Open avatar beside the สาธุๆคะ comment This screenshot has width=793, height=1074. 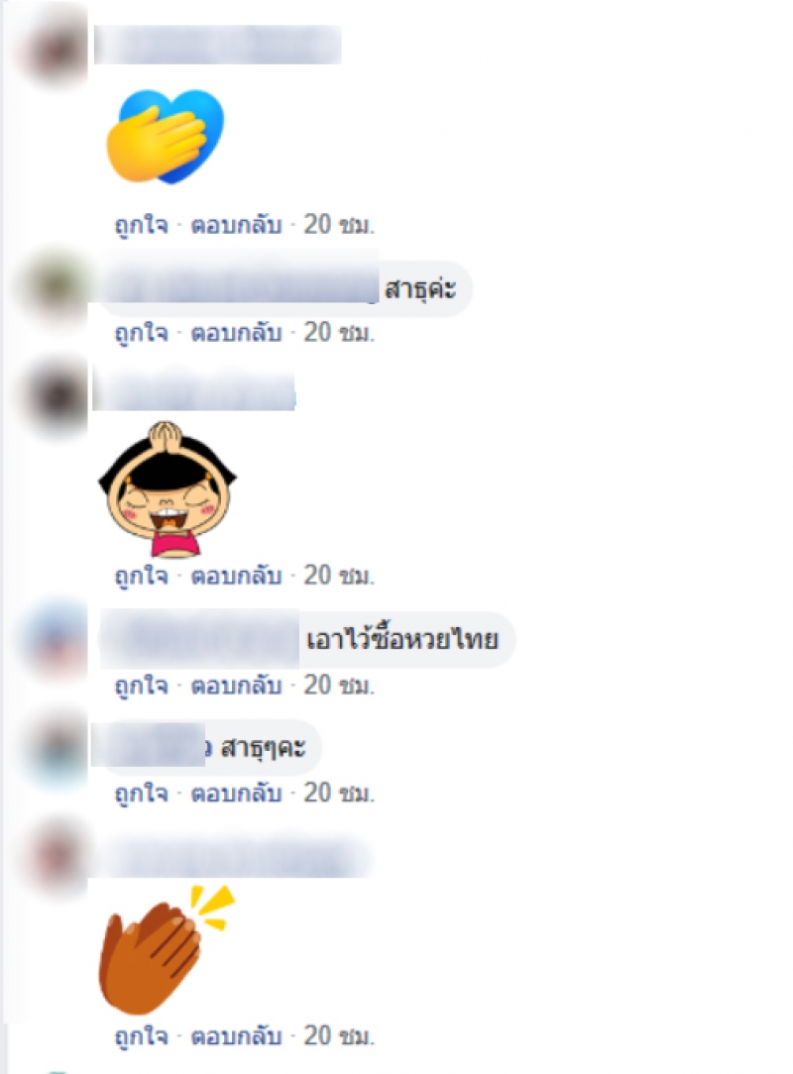(55, 748)
